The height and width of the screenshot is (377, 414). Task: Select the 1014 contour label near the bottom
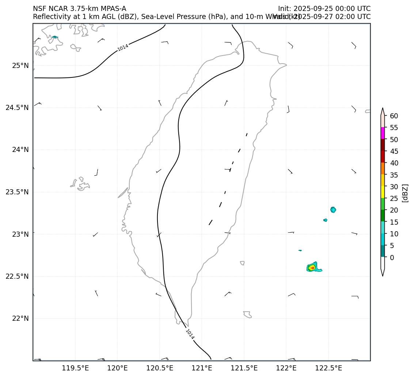tap(190, 334)
